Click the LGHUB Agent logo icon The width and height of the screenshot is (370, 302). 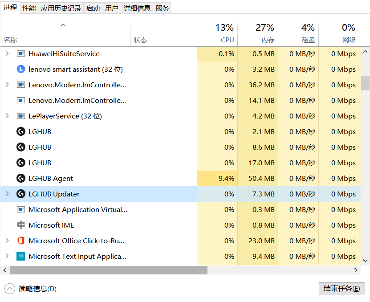click(21, 179)
